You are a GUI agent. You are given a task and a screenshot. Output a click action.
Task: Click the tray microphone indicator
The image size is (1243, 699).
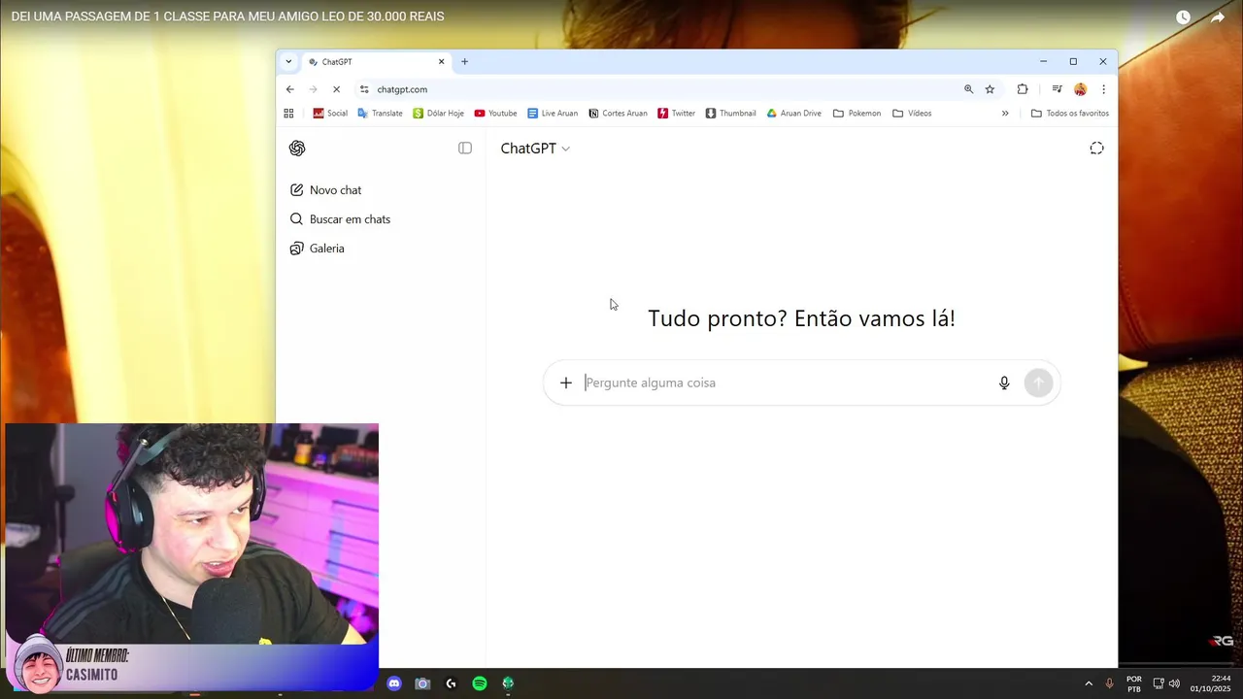tap(1110, 683)
